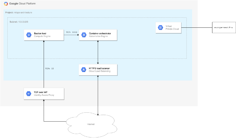Screen dimensions: 236x139
Task: Click the 'TCP over IAP' label
Action: [40, 92]
